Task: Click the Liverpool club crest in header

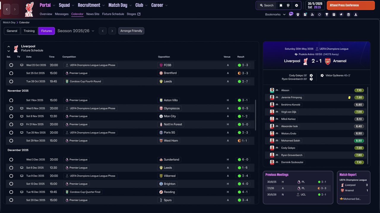Action: [x=29, y=9]
